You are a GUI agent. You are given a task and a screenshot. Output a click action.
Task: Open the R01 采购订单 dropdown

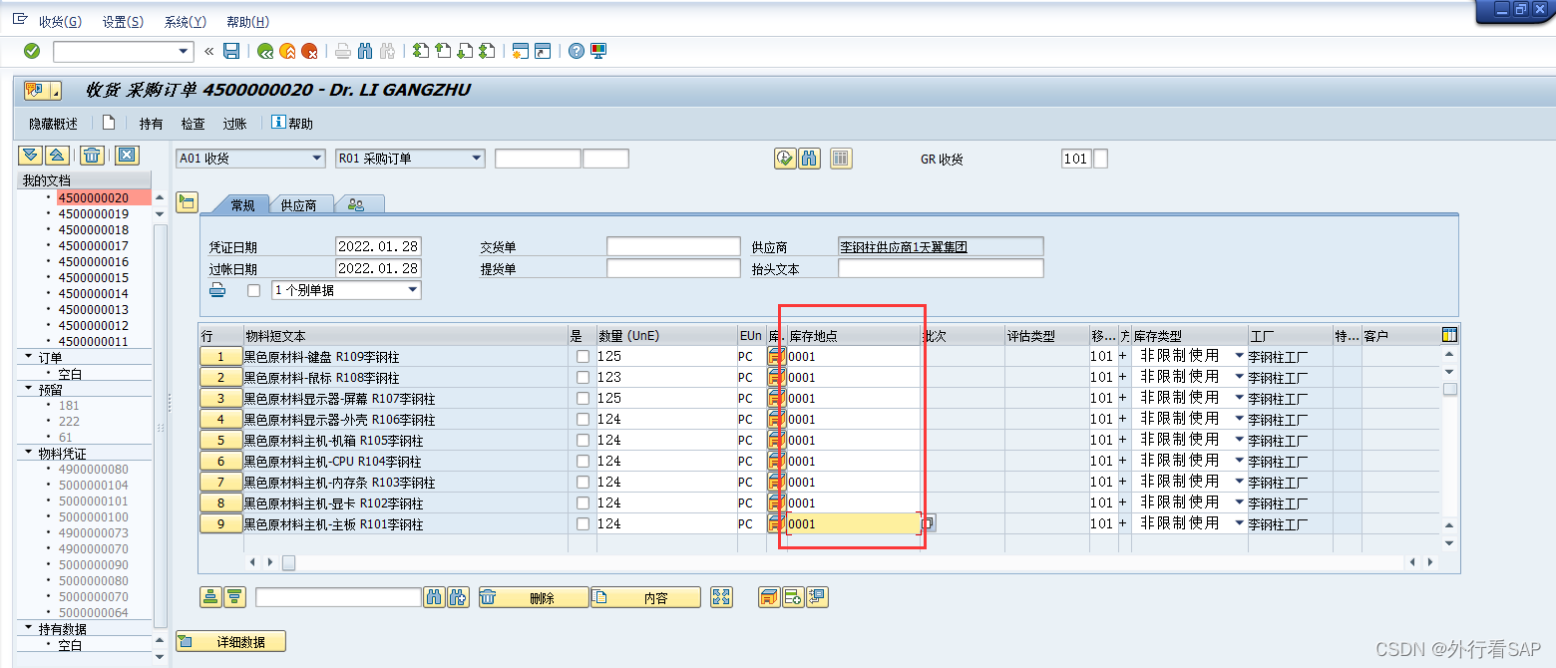(477, 159)
